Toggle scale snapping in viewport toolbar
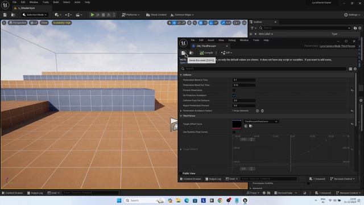Screen dimensions: 364x205 click(223, 23)
